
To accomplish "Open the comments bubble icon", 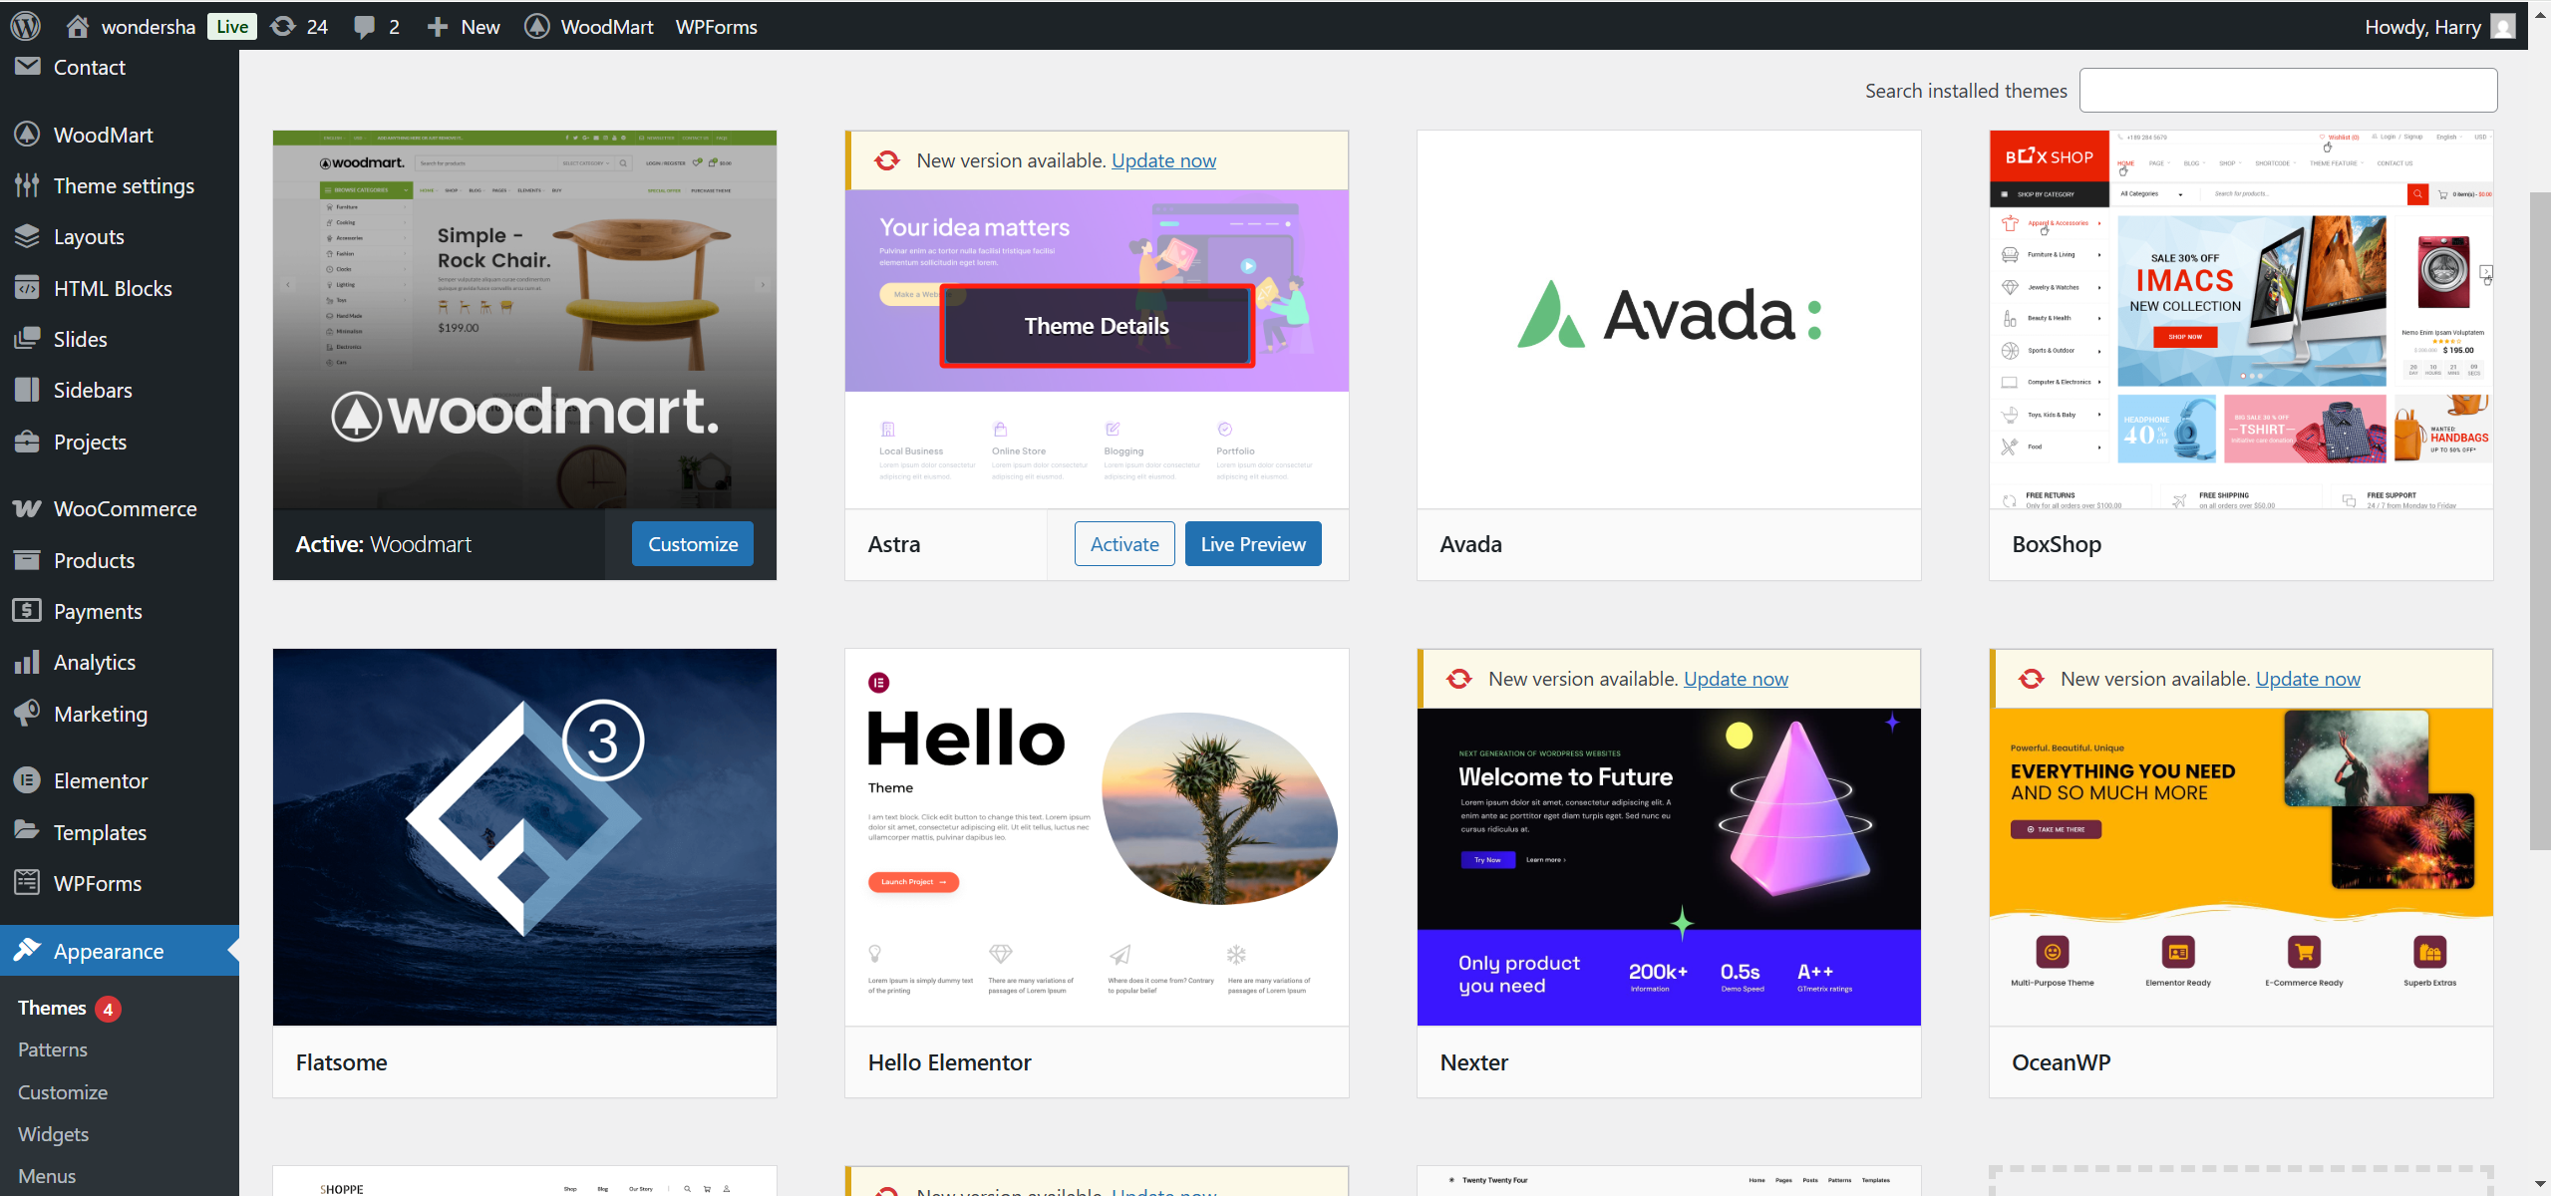I will point(365,26).
